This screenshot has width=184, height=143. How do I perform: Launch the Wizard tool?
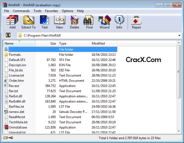tap(105, 20)
